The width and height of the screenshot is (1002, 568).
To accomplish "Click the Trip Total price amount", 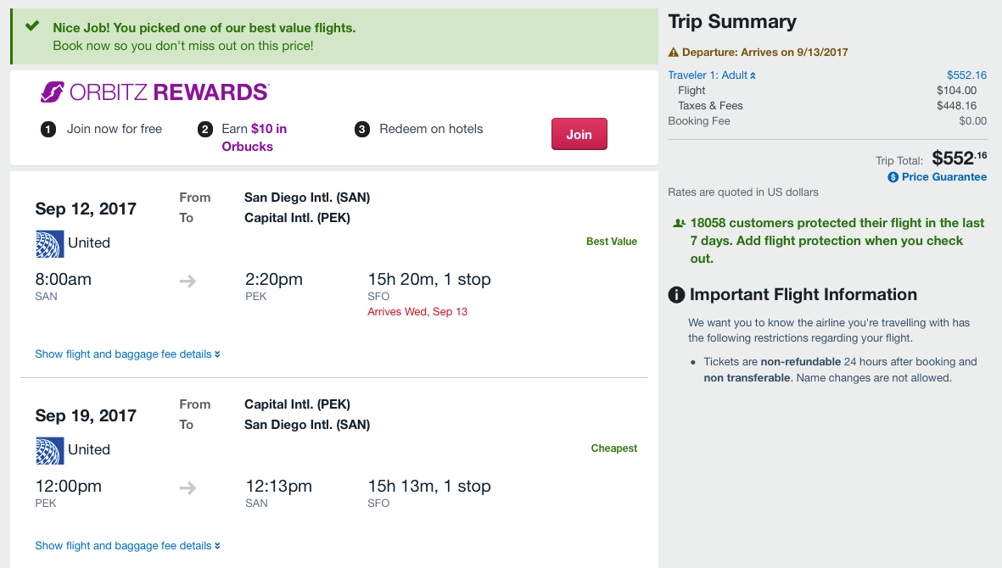I will pyautogui.click(x=959, y=159).
